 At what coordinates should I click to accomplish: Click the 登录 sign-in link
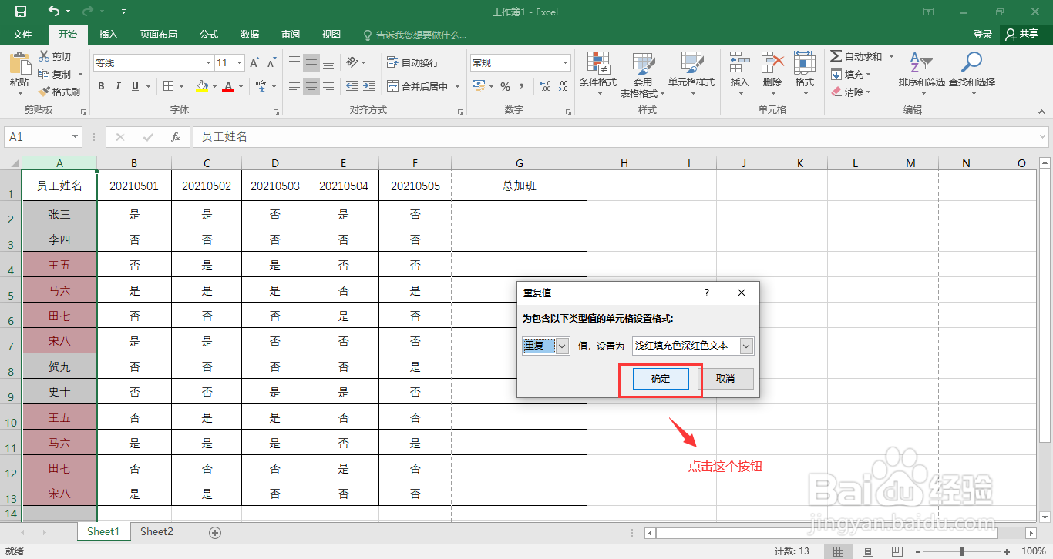point(982,35)
